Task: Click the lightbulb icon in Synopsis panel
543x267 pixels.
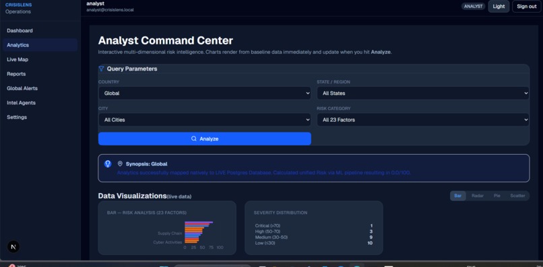Action: coord(108,163)
